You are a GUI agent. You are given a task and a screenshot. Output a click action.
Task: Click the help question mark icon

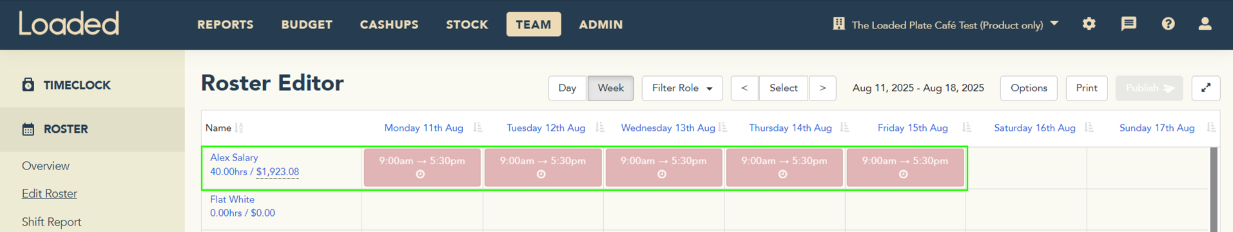point(1168,24)
